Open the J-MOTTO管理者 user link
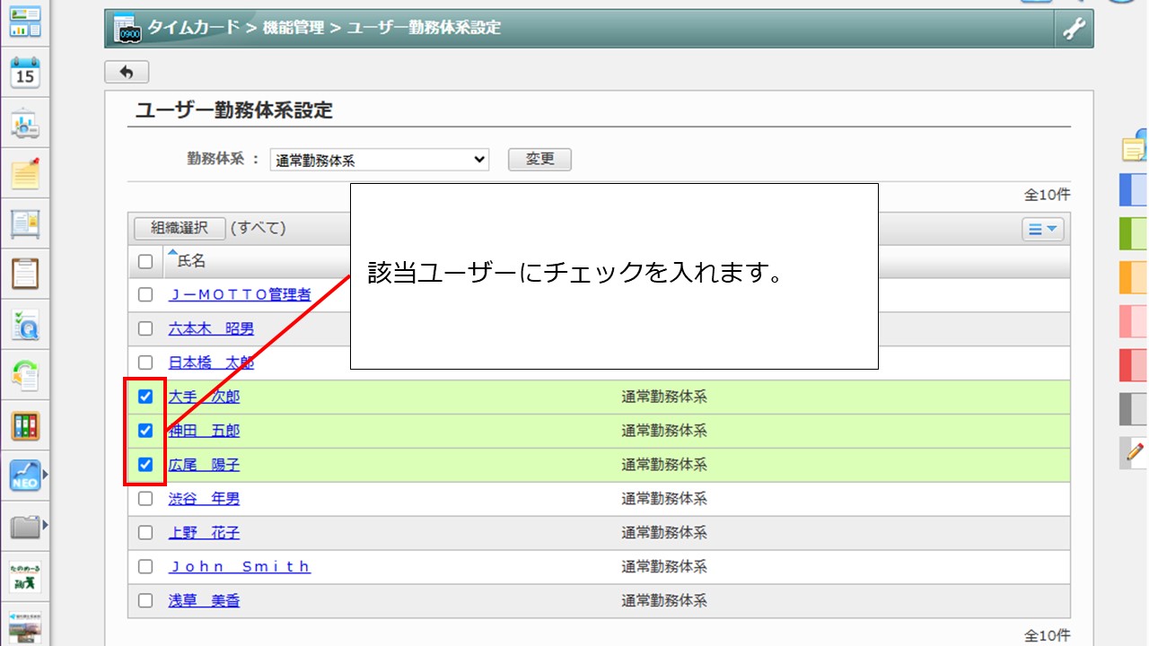 [x=240, y=294]
